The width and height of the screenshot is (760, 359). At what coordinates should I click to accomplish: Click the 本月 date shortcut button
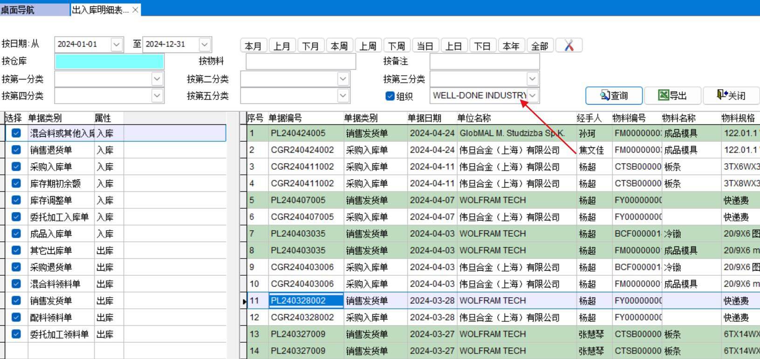pos(253,46)
